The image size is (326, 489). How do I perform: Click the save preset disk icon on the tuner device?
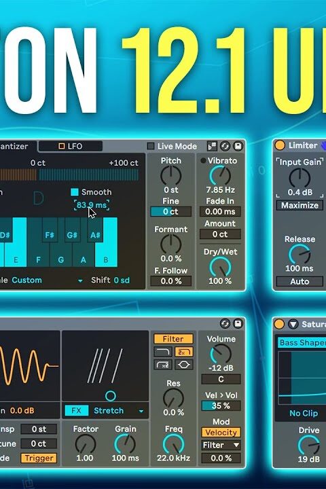click(238, 146)
